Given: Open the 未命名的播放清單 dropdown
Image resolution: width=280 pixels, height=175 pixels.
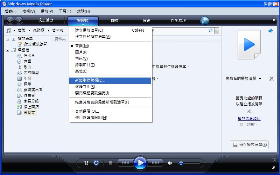Looking at the screenshot, I should (260, 79).
